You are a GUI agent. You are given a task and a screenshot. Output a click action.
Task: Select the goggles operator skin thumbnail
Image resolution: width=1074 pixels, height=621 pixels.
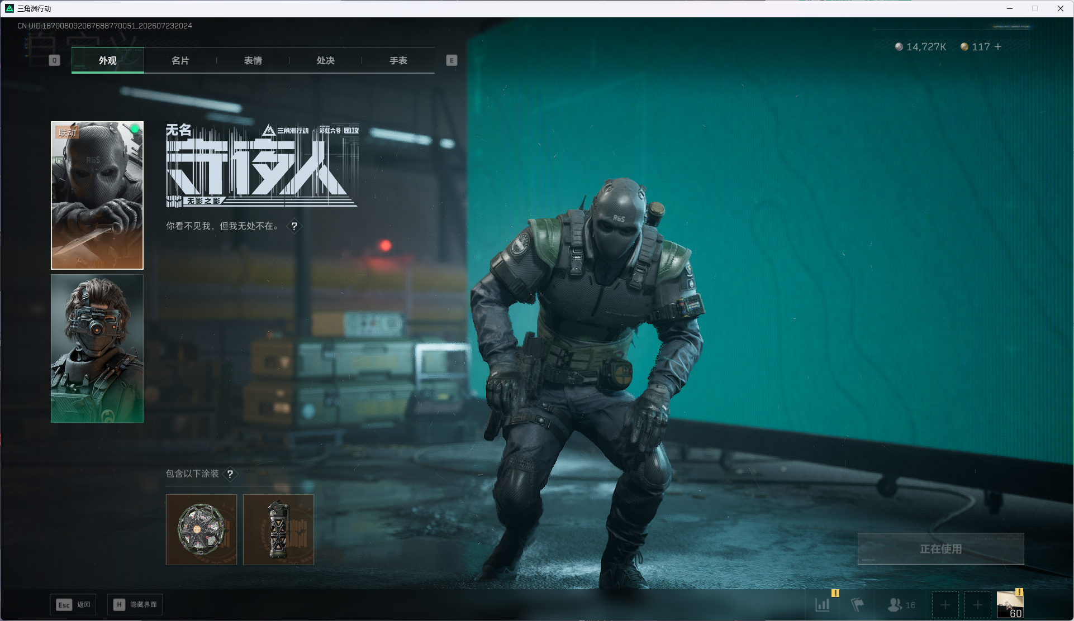pyautogui.click(x=97, y=348)
